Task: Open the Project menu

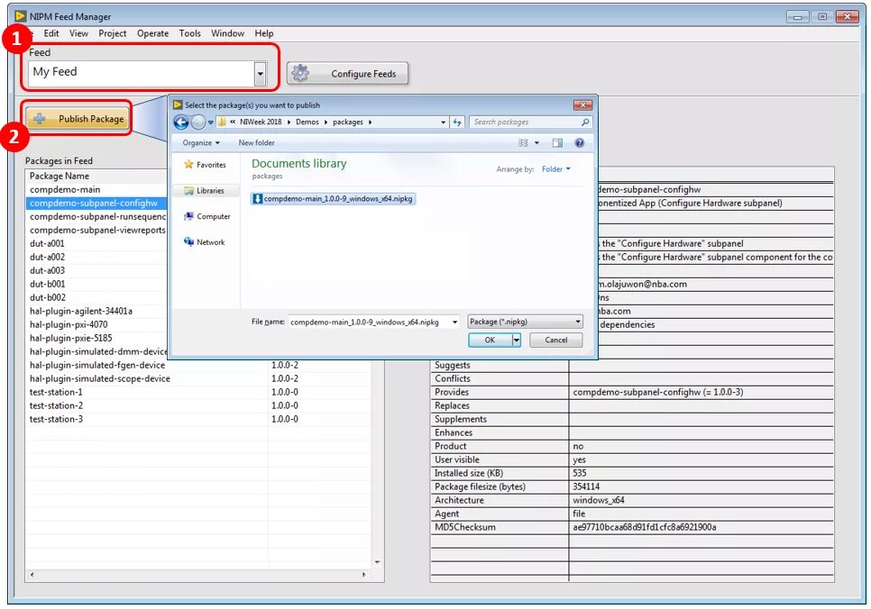Action: point(112,33)
